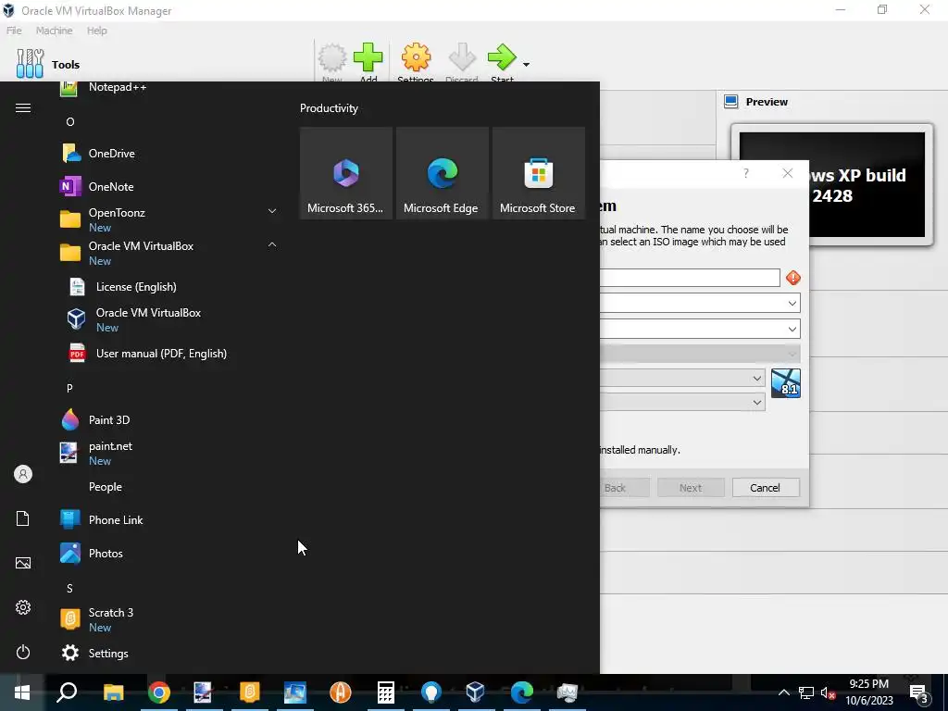Click the Settings gear in Start sidebar

(23, 607)
